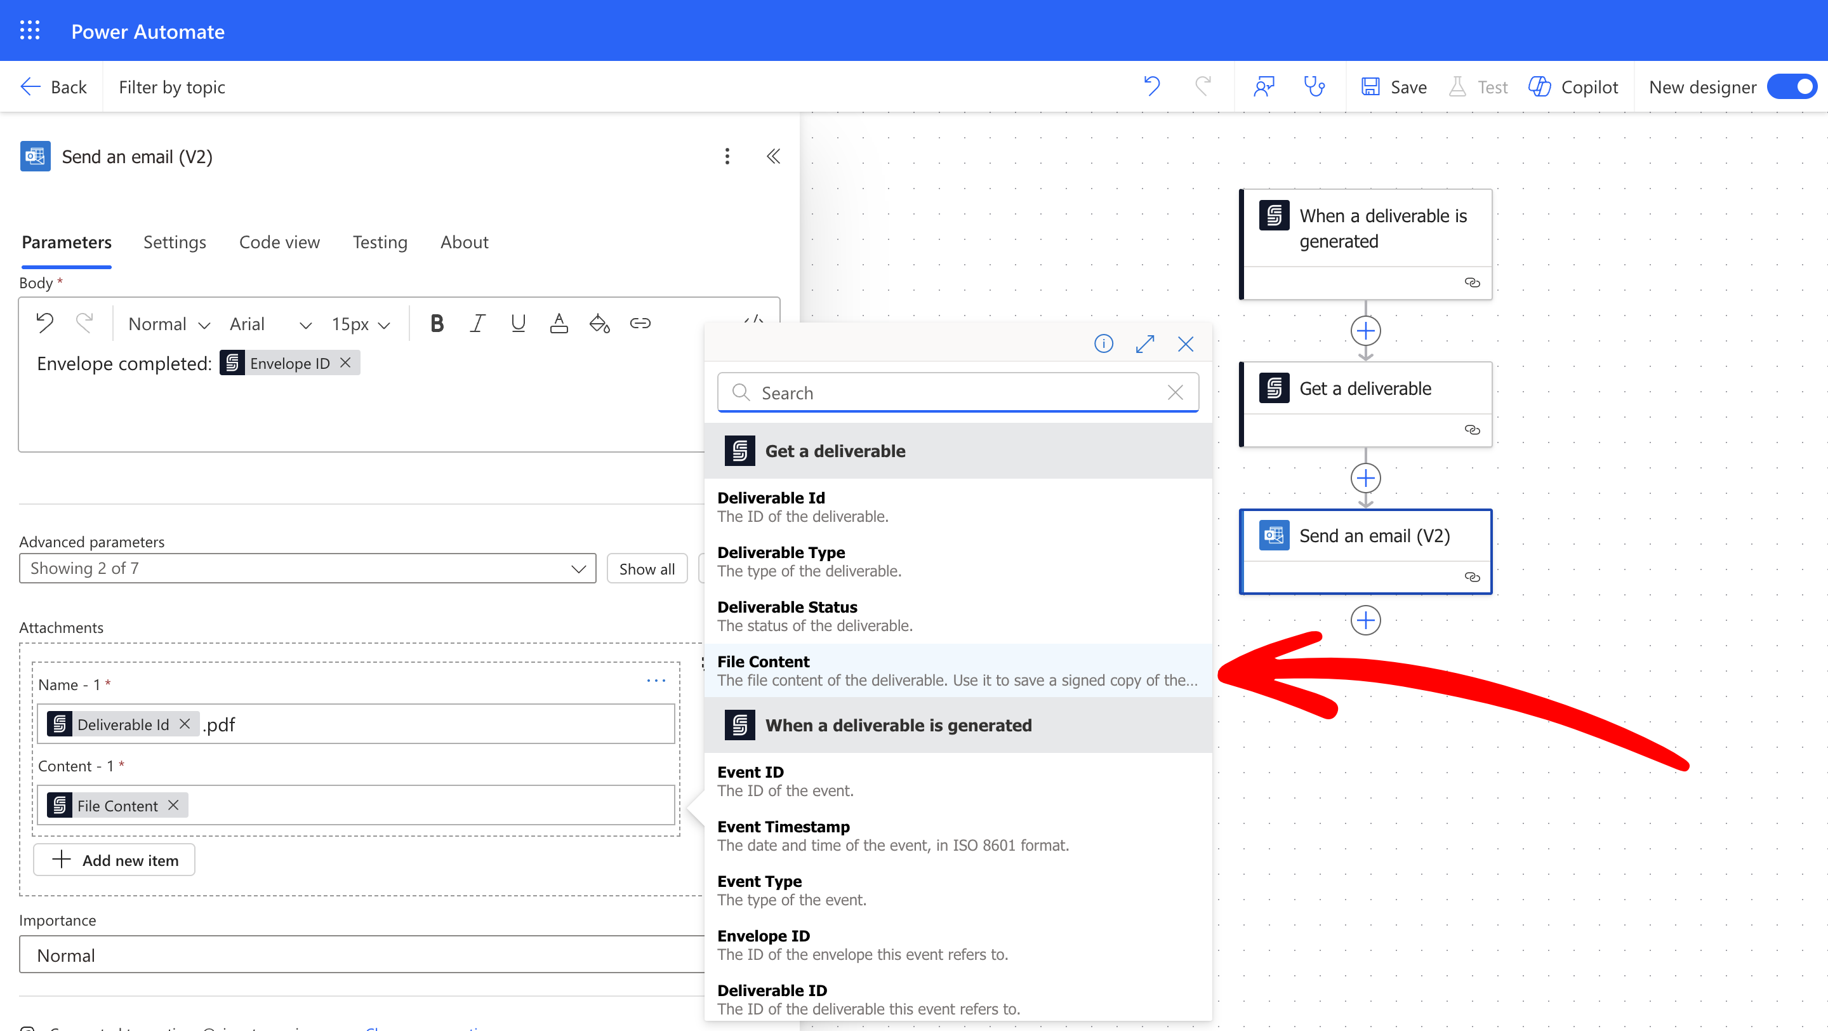Screen dimensions: 1828x1031
Task: Open the feedback icon in toolbar
Action: 1264,86
